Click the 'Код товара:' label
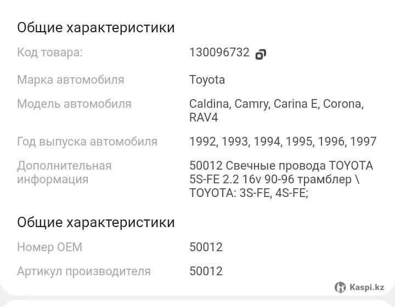Viewport: 395px width, 307px height. coord(49,53)
